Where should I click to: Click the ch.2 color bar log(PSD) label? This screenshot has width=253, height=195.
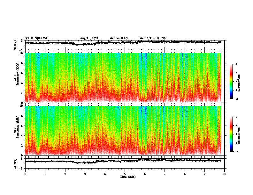coord(239,135)
